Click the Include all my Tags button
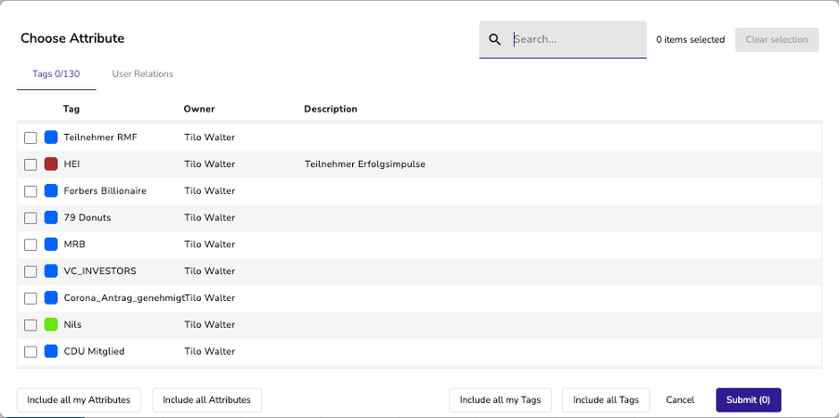This screenshot has width=840, height=418. [x=500, y=399]
